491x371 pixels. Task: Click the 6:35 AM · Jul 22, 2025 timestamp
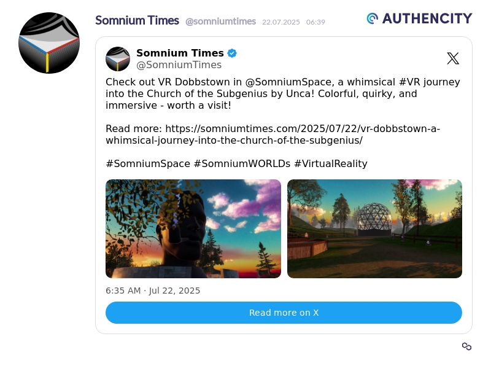[x=153, y=291]
